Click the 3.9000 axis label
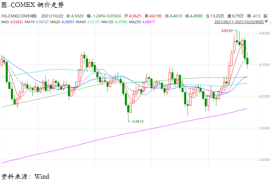This screenshot has height=182, width=273. (264, 128)
